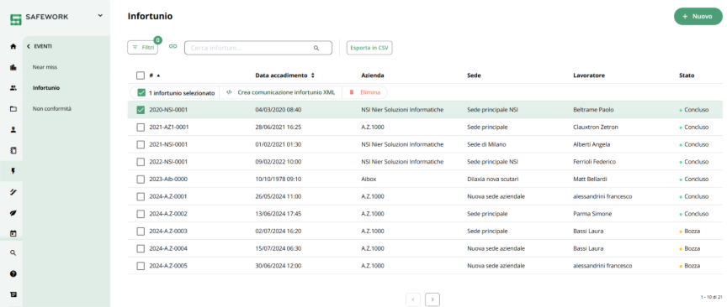Screen dimensions: 727x307
Task: Open the home icon in sidebar
Action: point(13,46)
